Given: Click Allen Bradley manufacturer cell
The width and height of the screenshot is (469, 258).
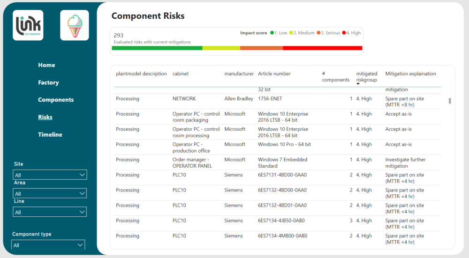Looking at the screenshot, I should click(239, 99).
